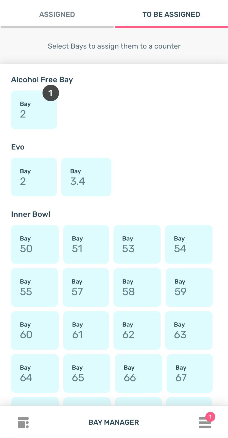Open the hamburger menu with notification badge
Screen dimensions: 228x438
205,423
